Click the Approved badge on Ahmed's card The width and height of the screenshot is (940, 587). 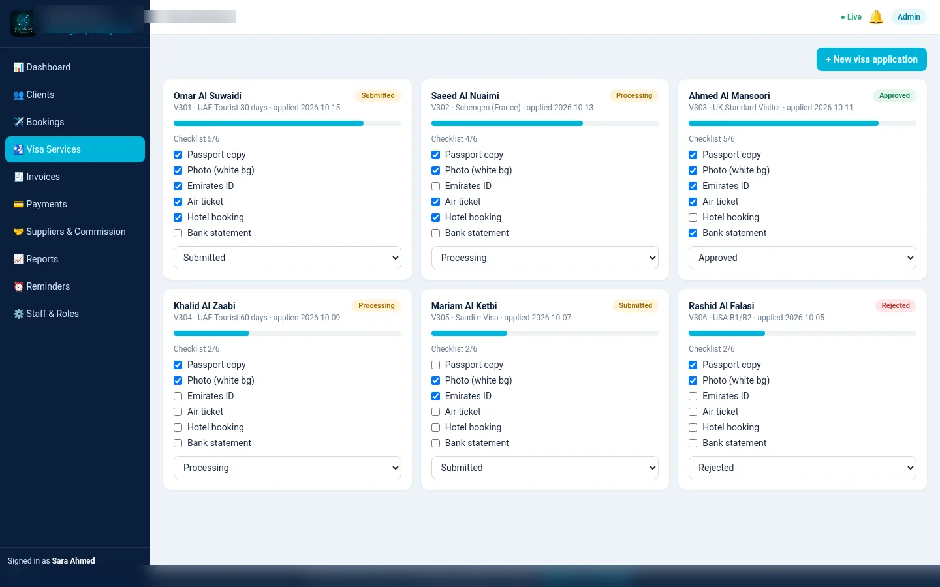coord(894,95)
